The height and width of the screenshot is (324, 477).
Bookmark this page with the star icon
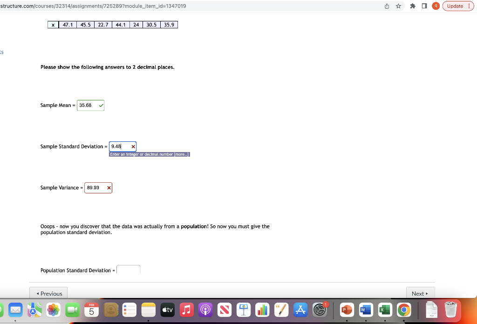click(398, 6)
